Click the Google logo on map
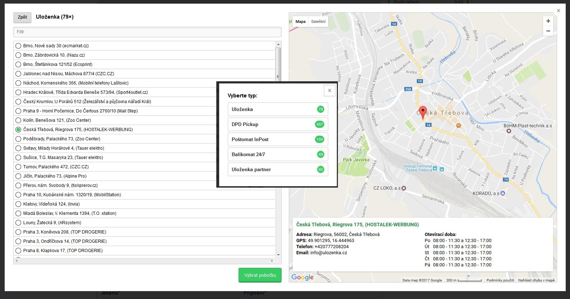 302,277
